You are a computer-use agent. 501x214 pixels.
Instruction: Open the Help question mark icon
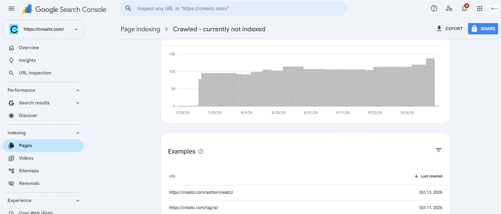tap(434, 9)
